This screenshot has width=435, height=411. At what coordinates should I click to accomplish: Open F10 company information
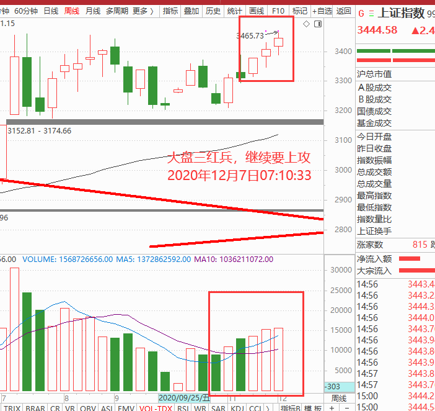coord(278,11)
